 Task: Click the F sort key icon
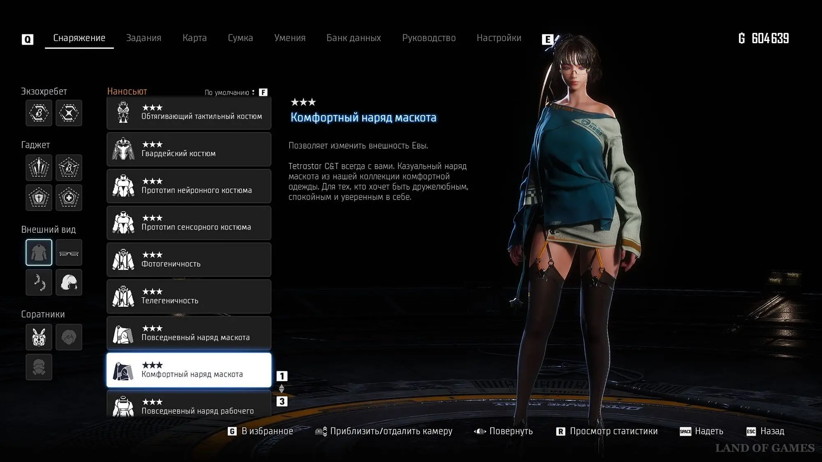point(263,92)
